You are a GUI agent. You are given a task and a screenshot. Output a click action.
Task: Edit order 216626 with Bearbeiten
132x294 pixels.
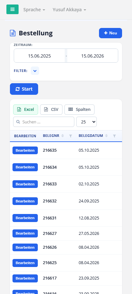click(25, 247)
